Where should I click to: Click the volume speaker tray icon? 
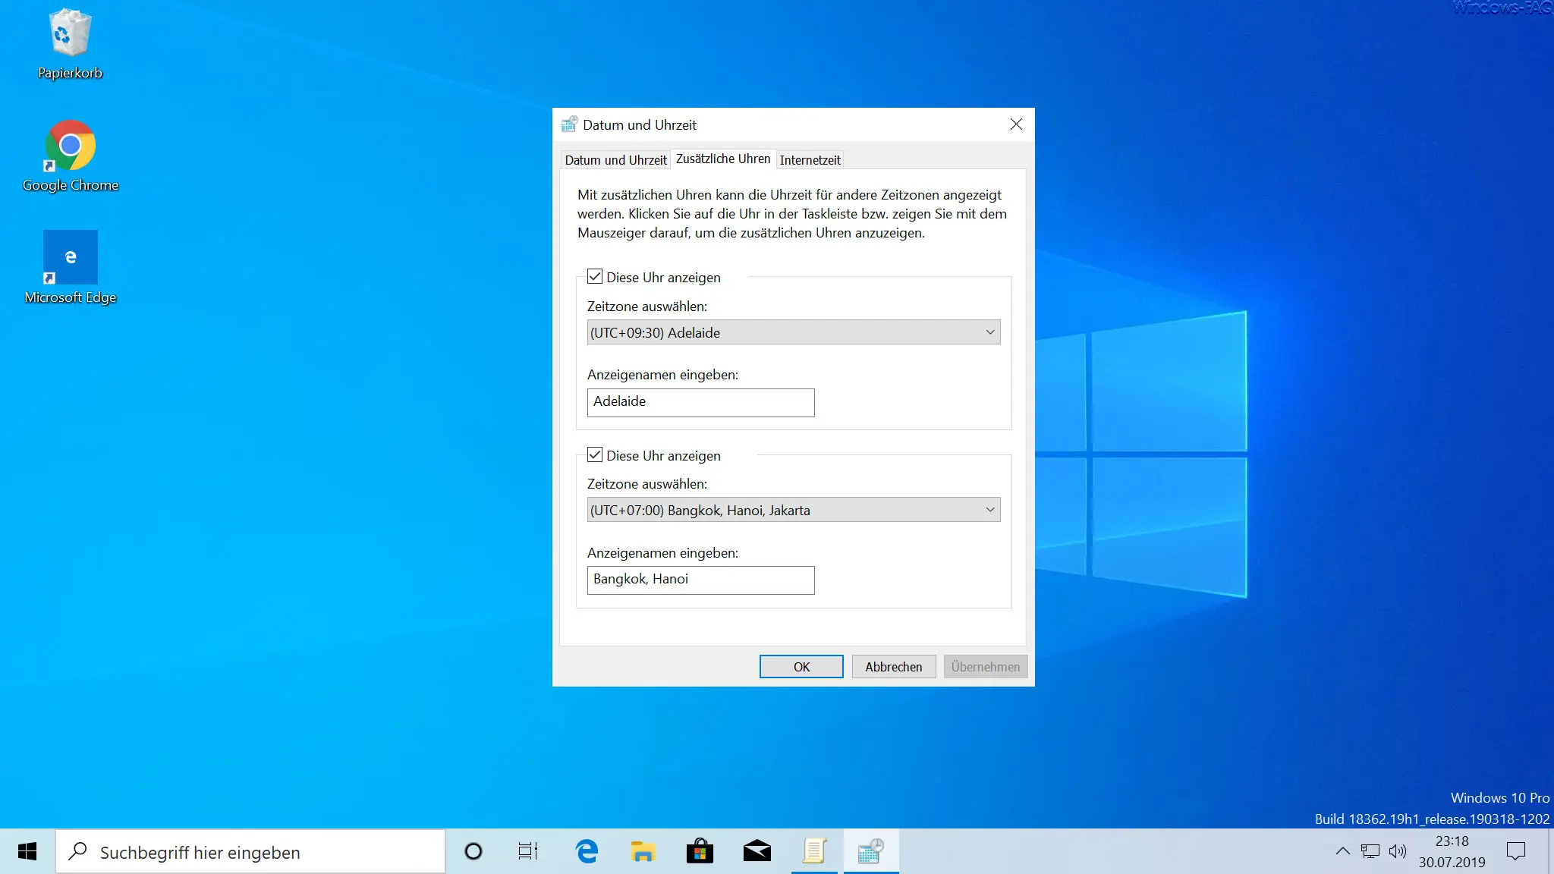[1397, 851]
